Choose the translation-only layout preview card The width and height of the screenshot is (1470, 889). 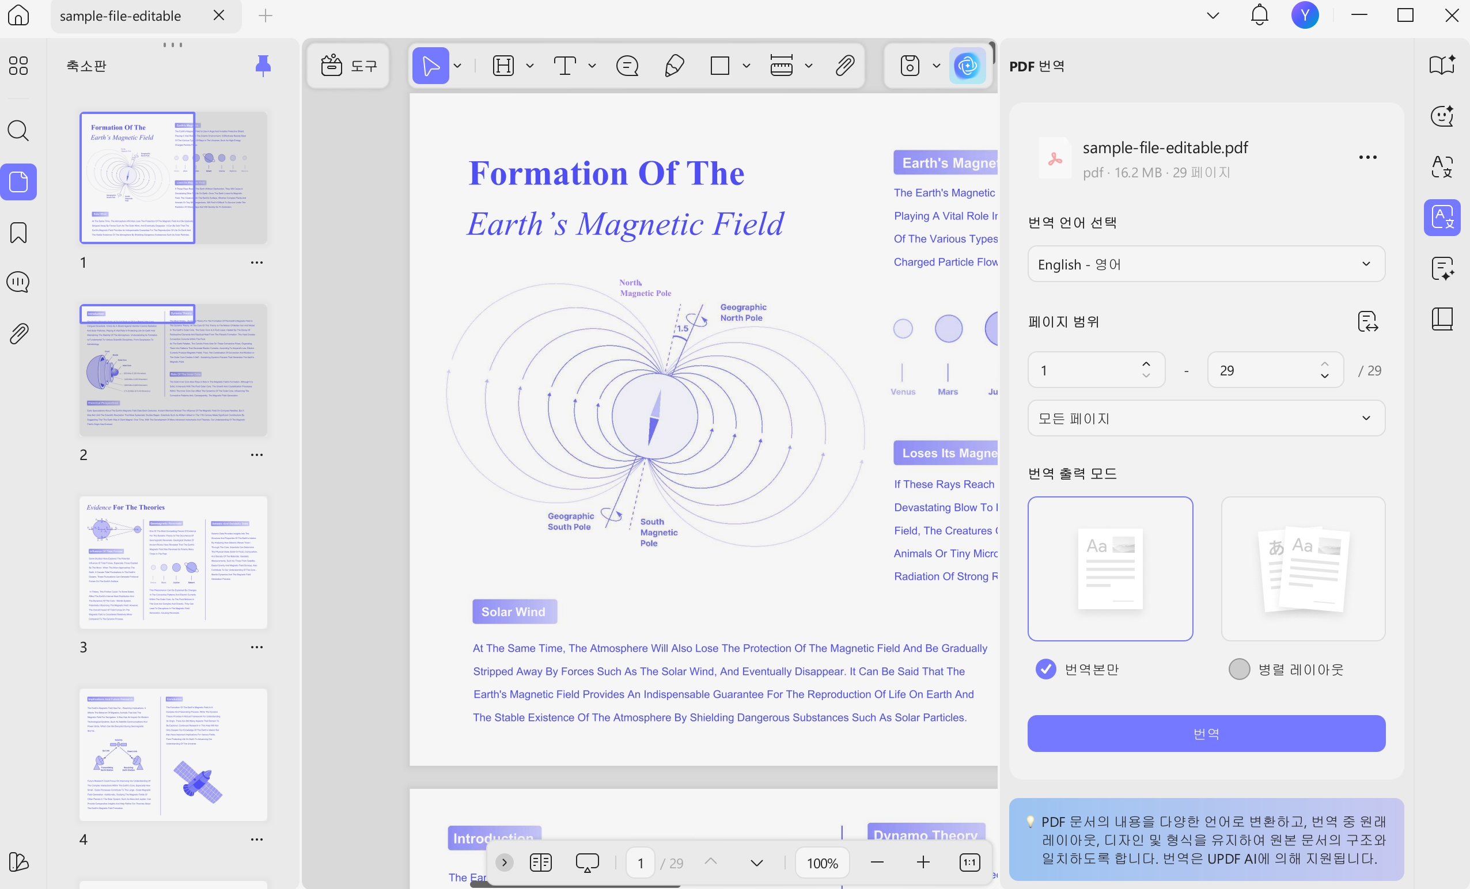click(x=1109, y=569)
